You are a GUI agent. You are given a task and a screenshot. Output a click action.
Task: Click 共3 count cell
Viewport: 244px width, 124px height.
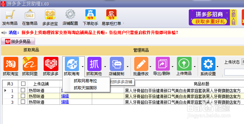pos(10,84)
